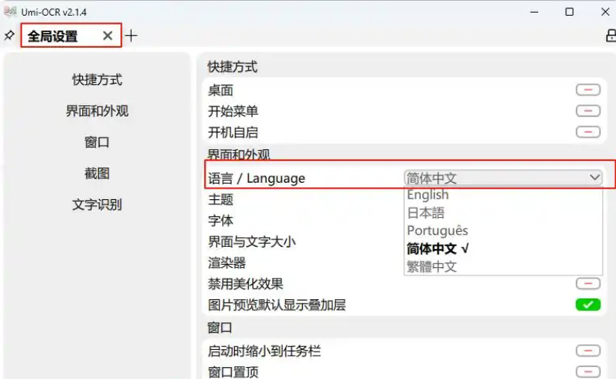Click the 字体 setting row label

coord(221,221)
